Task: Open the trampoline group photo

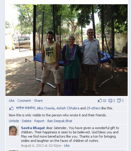Action: [x=66, y=50]
